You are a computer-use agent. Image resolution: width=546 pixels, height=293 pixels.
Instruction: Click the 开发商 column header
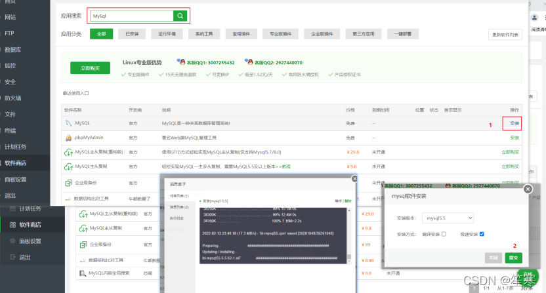coord(135,110)
